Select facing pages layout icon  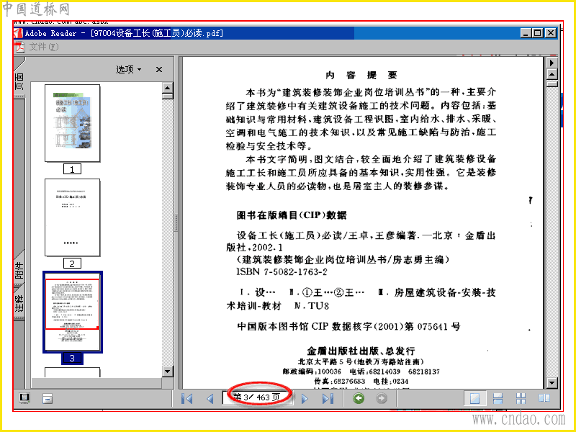click(544, 399)
